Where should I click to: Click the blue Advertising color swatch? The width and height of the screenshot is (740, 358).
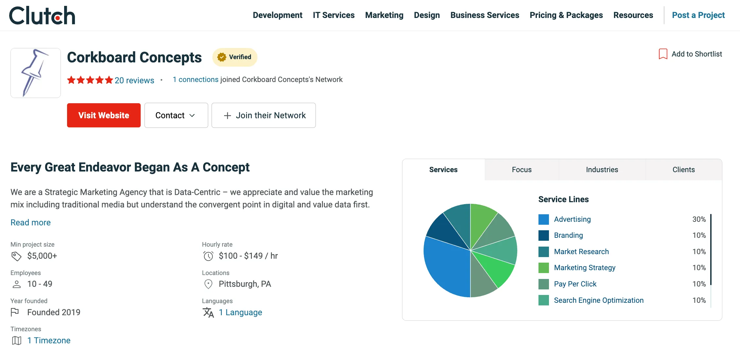pos(543,219)
